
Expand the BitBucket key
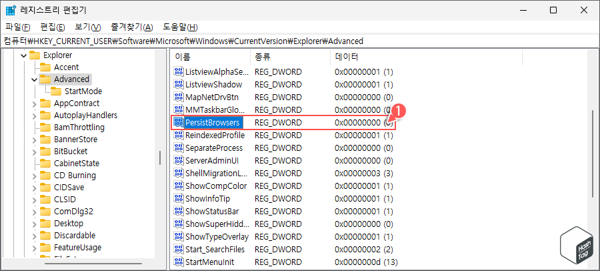click(35, 152)
